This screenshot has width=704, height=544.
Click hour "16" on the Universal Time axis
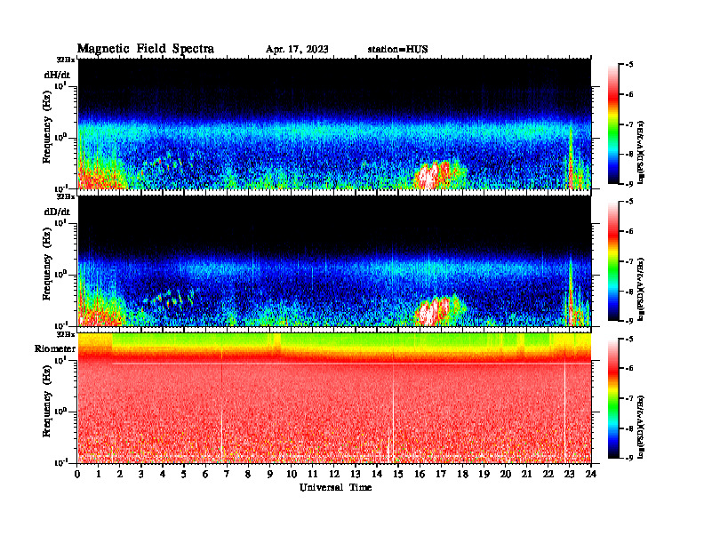pos(420,475)
